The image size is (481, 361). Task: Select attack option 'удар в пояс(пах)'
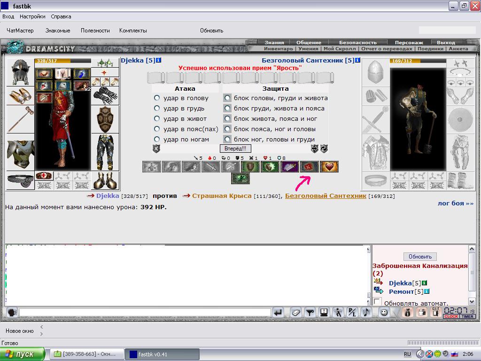coord(157,129)
